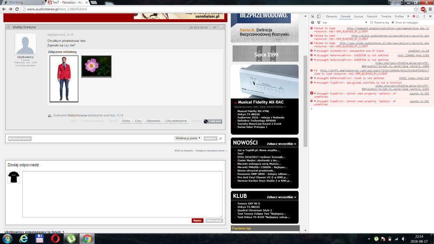Bookmark this page with the star icon
The height and width of the screenshot is (244, 434).
(x=415, y=9)
